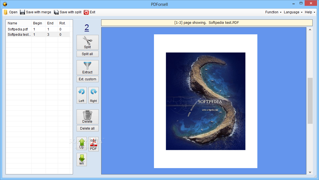This screenshot has height=180, width=319.
Task: Open the Help dropdown menu
Action: 310,12
